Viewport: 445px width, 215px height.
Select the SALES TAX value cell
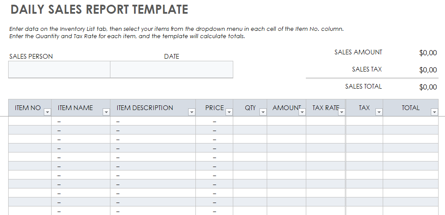[428, 70]
